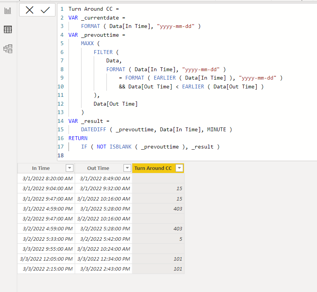The width and height of the screenshot is (317, 292).
Task: Switch to the Data table view icon
Action: [8, 29]
